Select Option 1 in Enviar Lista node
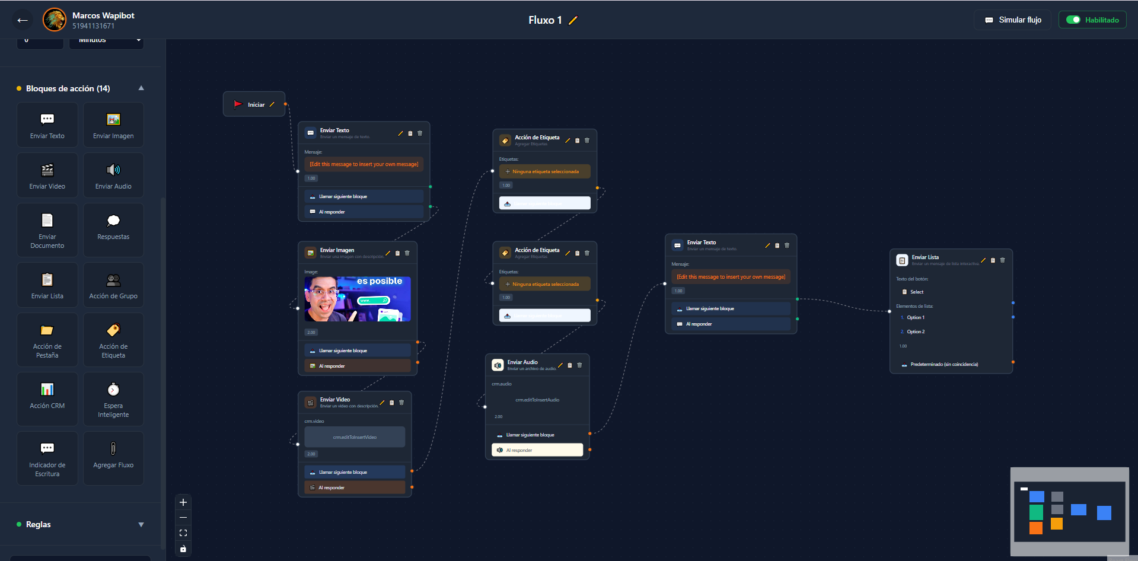Viewport: 1138px width, 561px height. [916, 318]
